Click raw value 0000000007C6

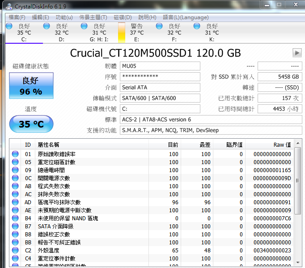[x=272, y=219]
